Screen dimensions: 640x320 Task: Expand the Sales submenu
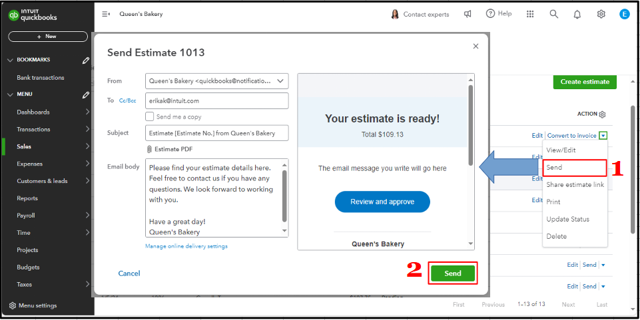87,146
